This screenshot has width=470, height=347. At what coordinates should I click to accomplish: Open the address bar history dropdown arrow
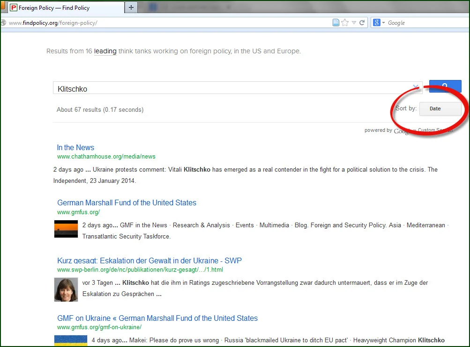pos(354,23)
